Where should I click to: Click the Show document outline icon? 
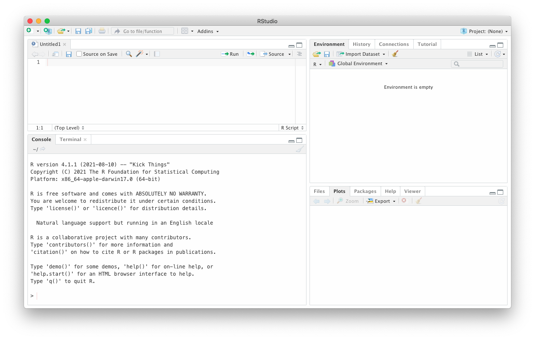tap(299, 54)
